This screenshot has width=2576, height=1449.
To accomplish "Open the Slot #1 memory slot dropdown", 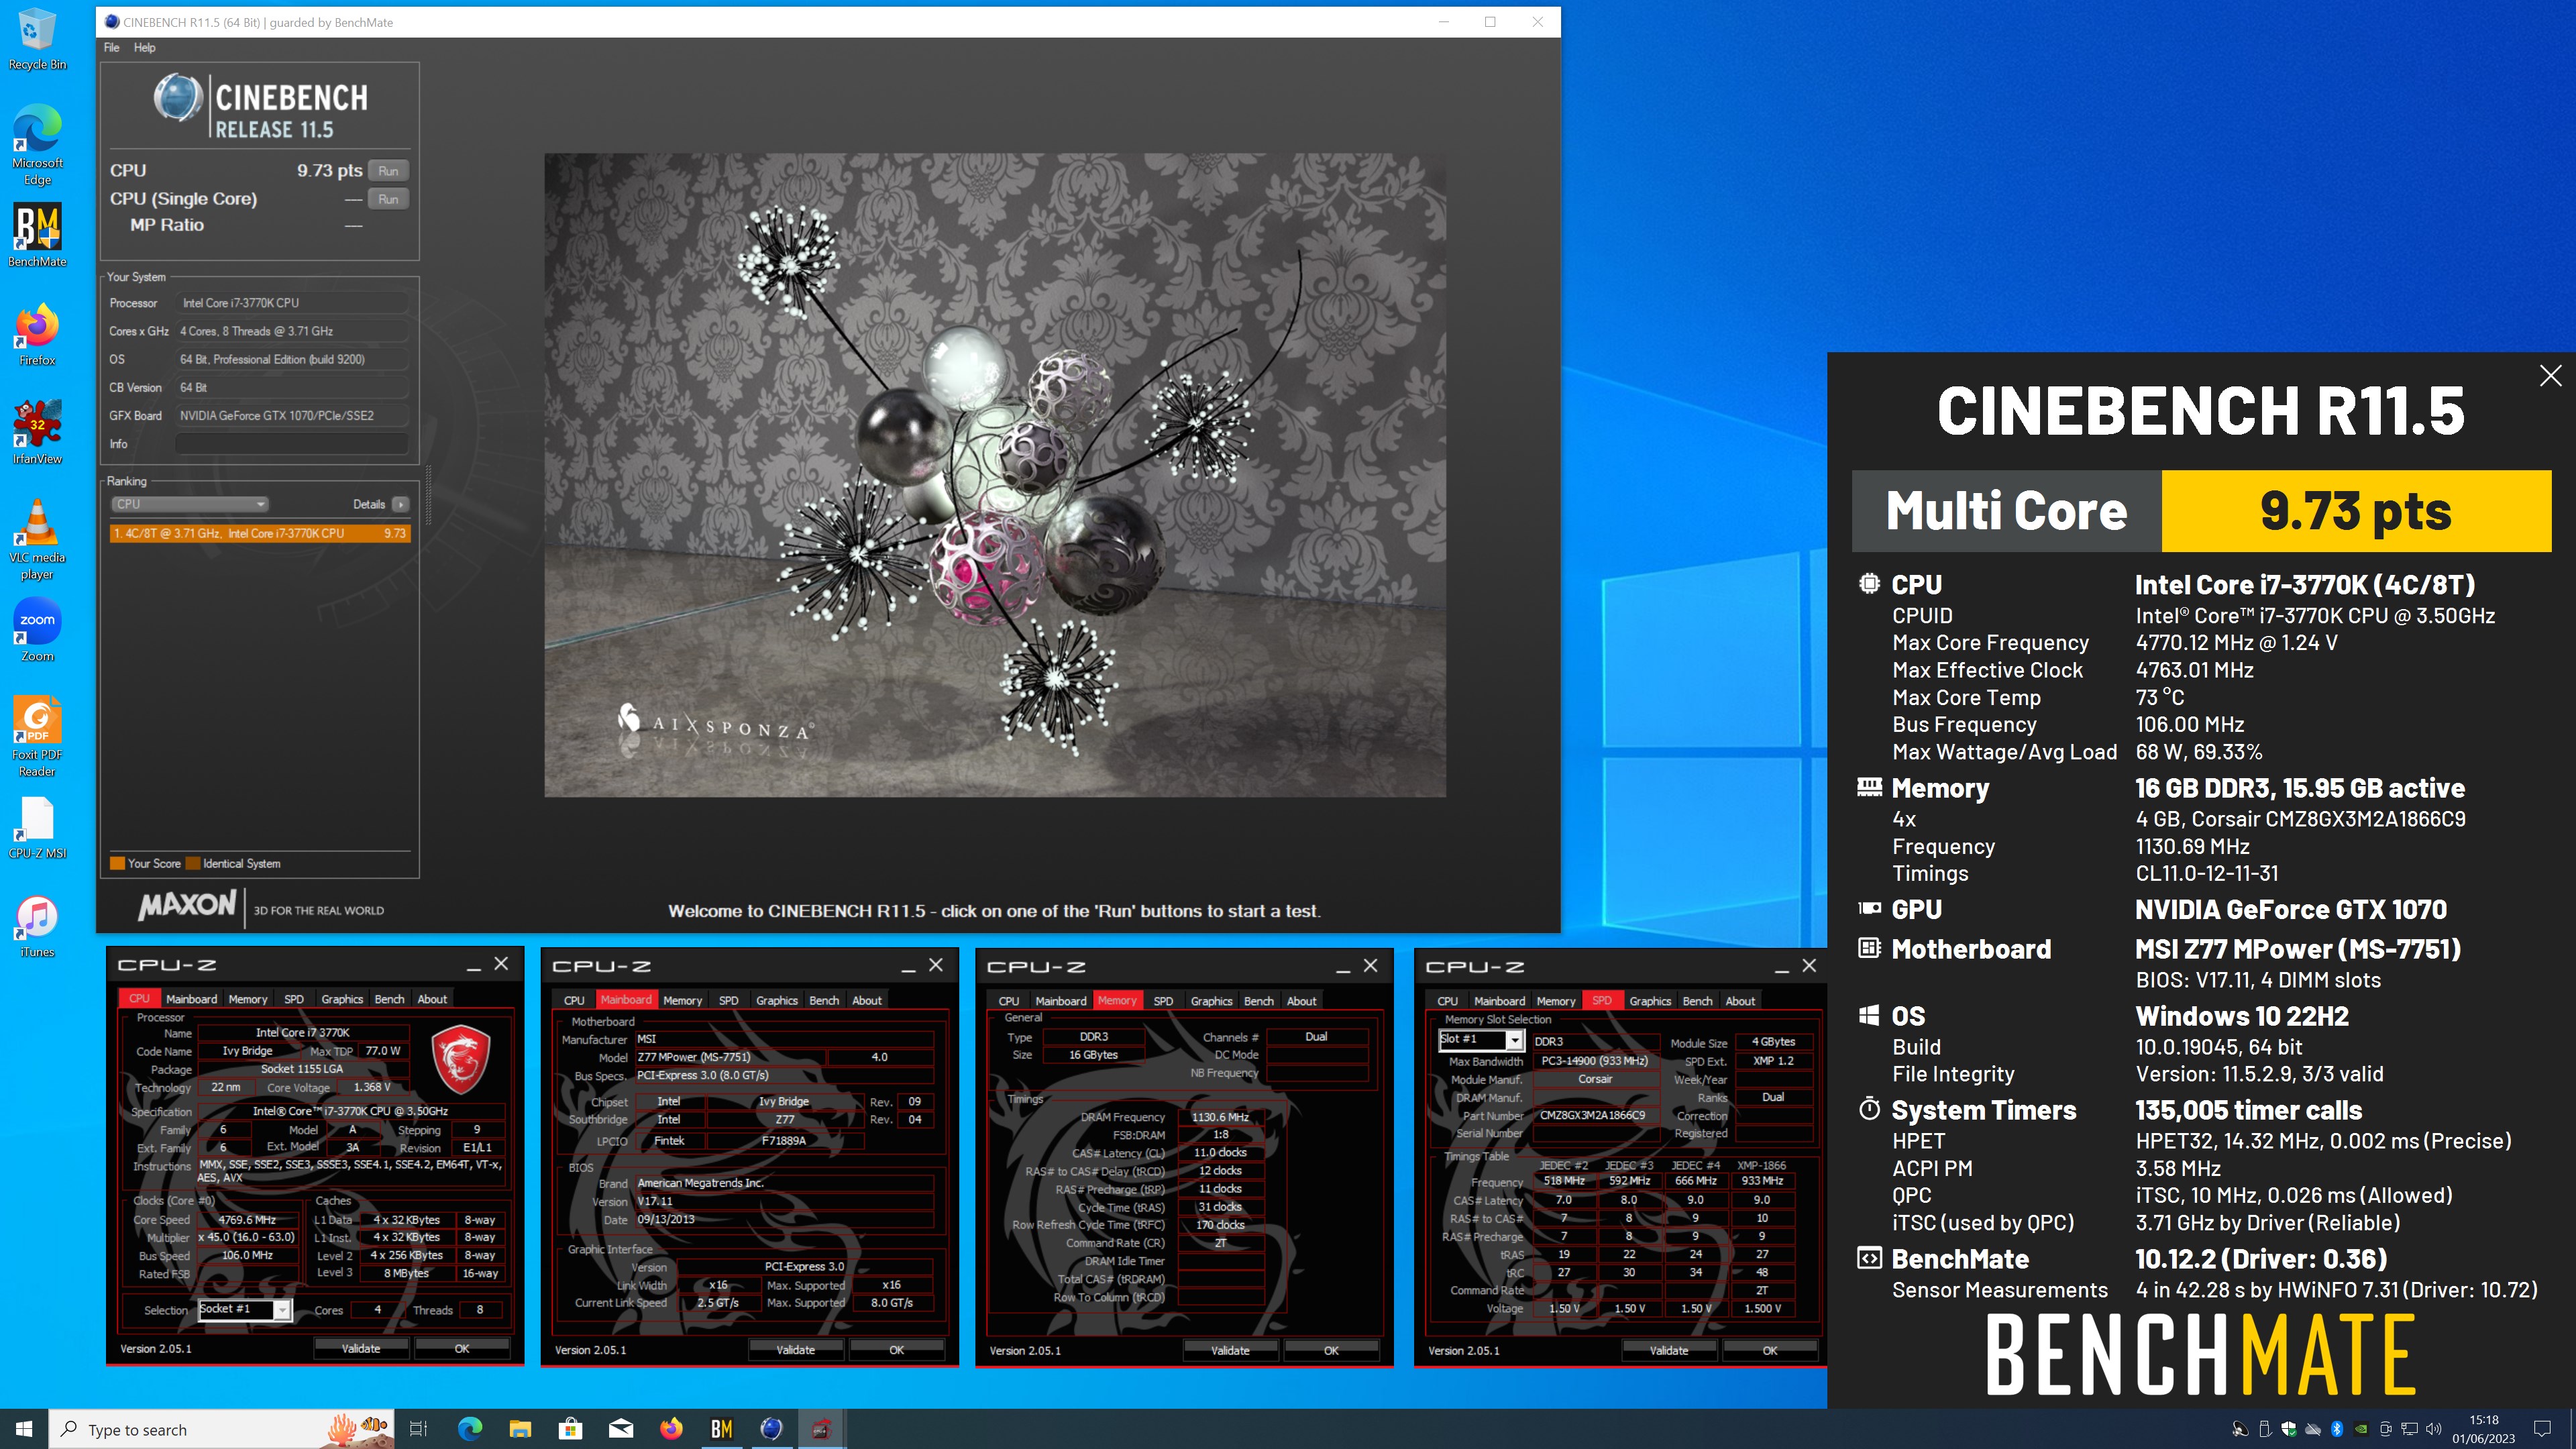I will click(1481, 1040).
